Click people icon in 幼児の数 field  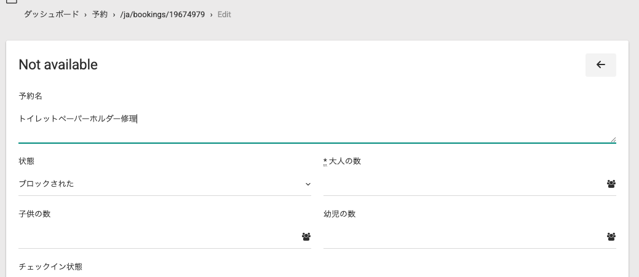611,236
